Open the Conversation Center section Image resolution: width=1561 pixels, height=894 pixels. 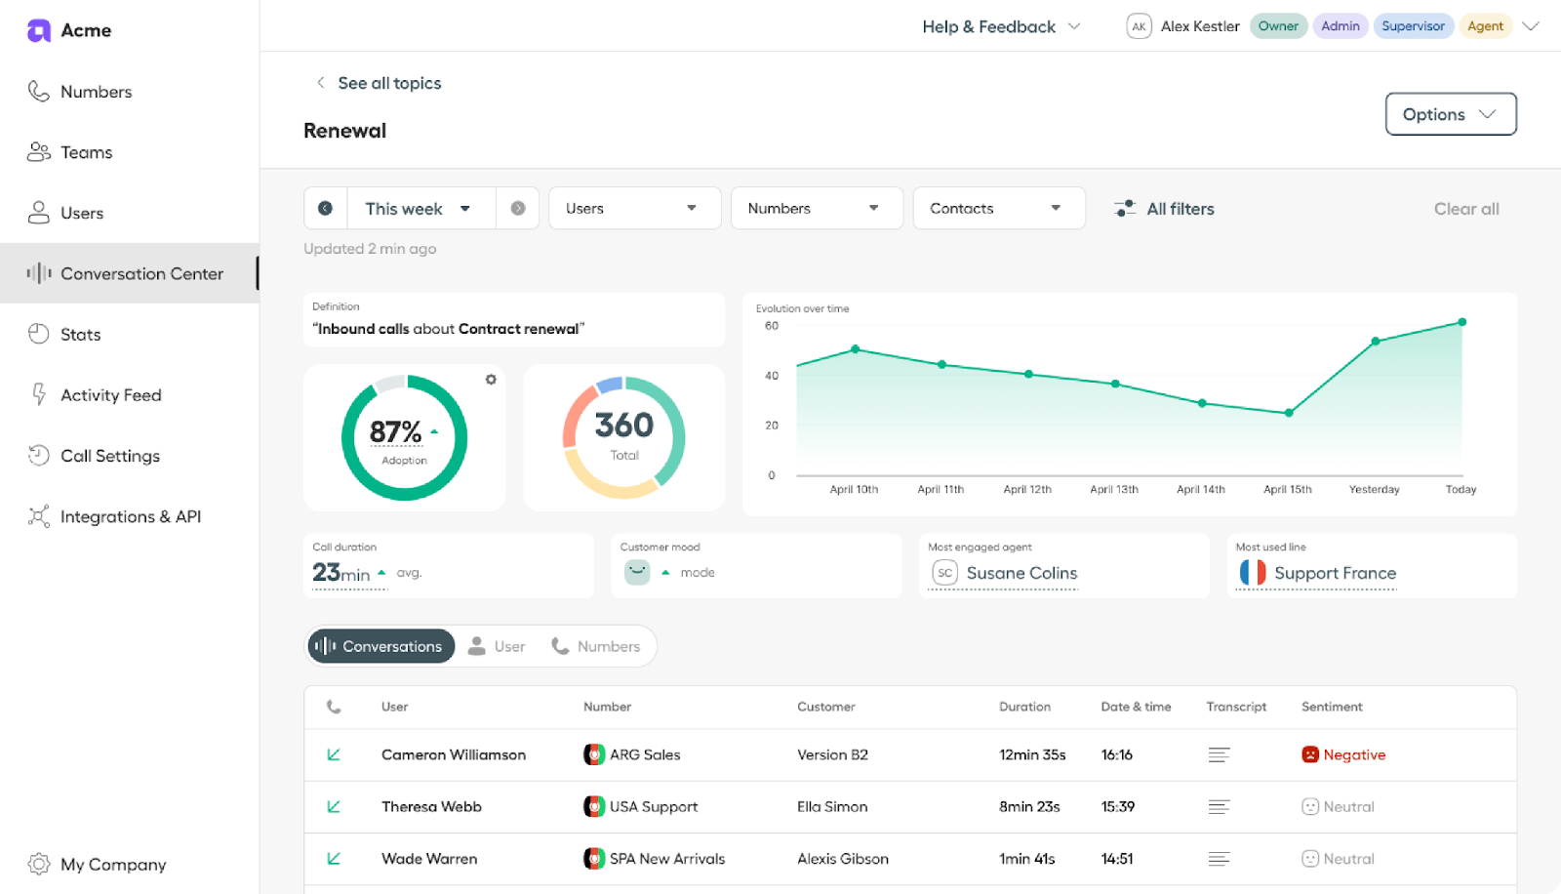[141, 273]
